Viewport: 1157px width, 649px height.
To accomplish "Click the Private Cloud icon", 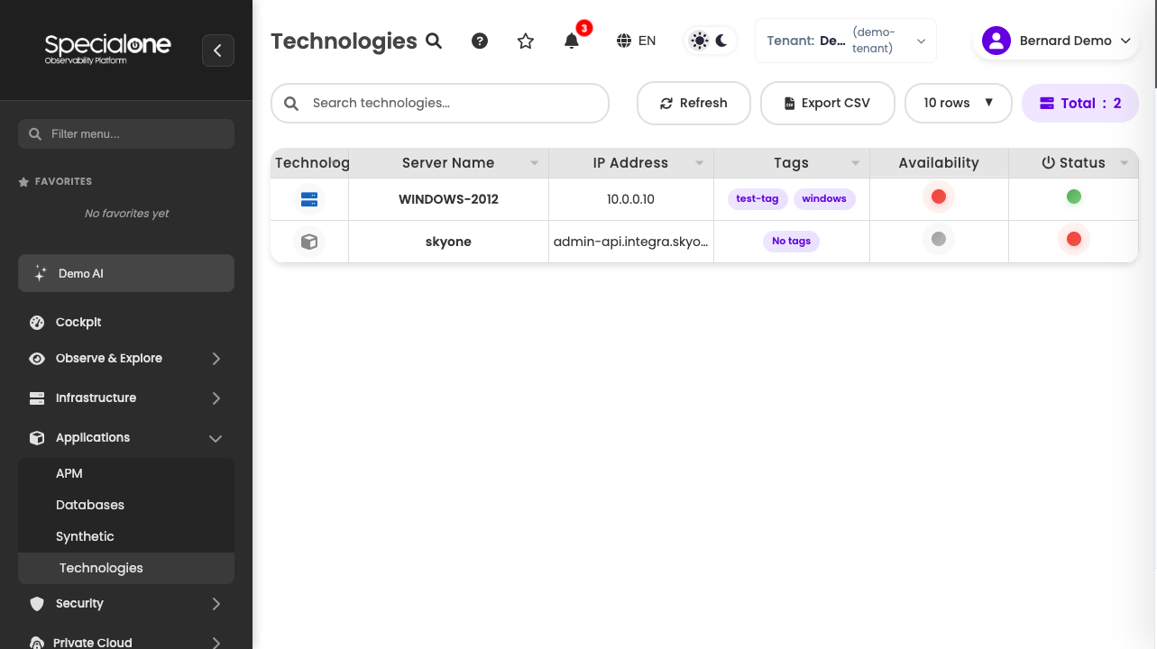I will click(37, 644).
